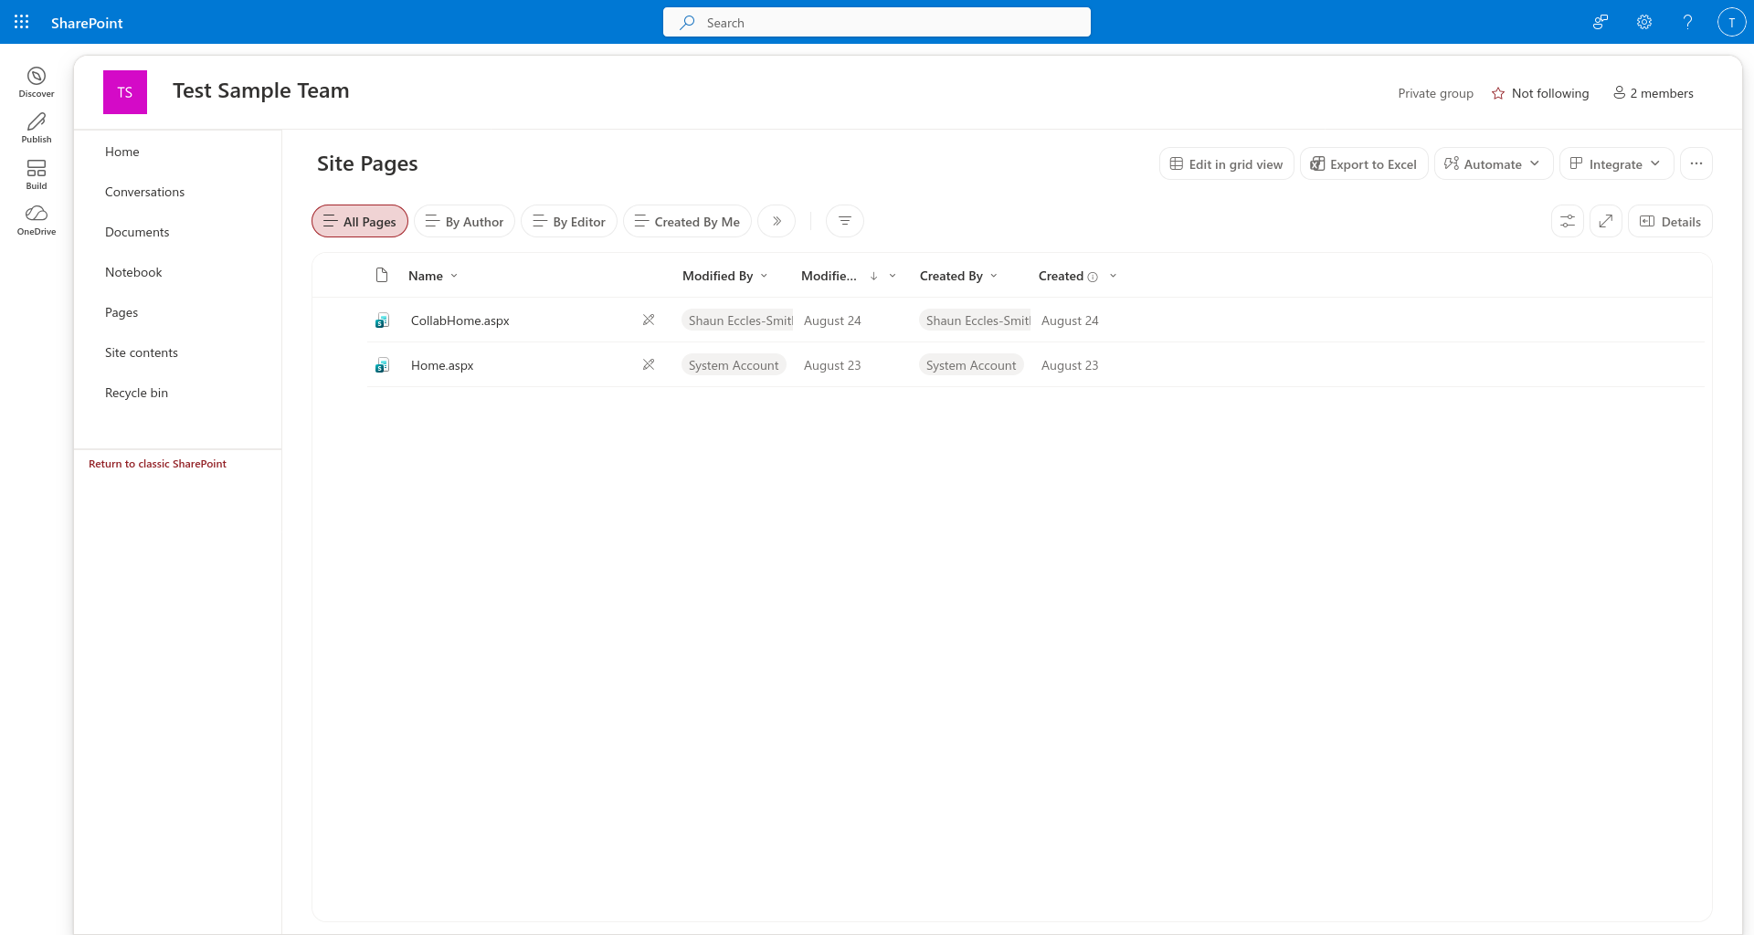This screenshot has height=935, width=1754.
Task: Open the Modified By column dropdown
Action: tap(725, 276)
